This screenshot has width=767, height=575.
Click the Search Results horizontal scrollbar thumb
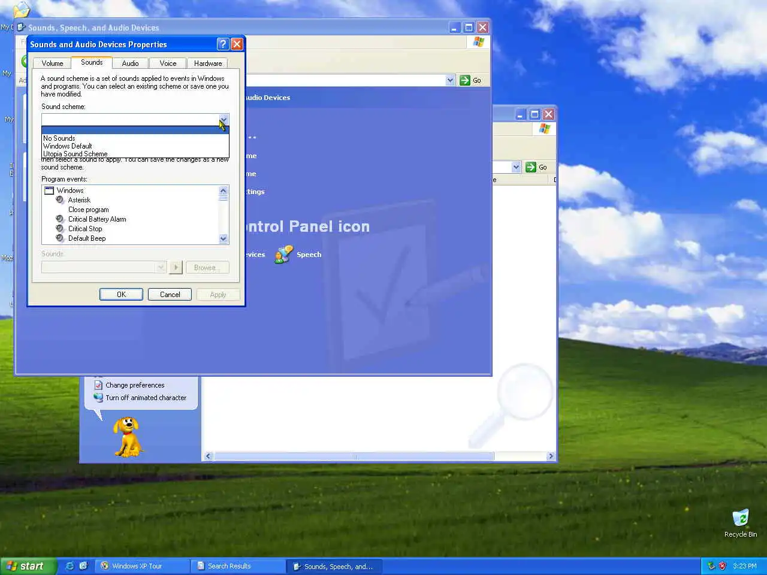click(x=354, y=456)
